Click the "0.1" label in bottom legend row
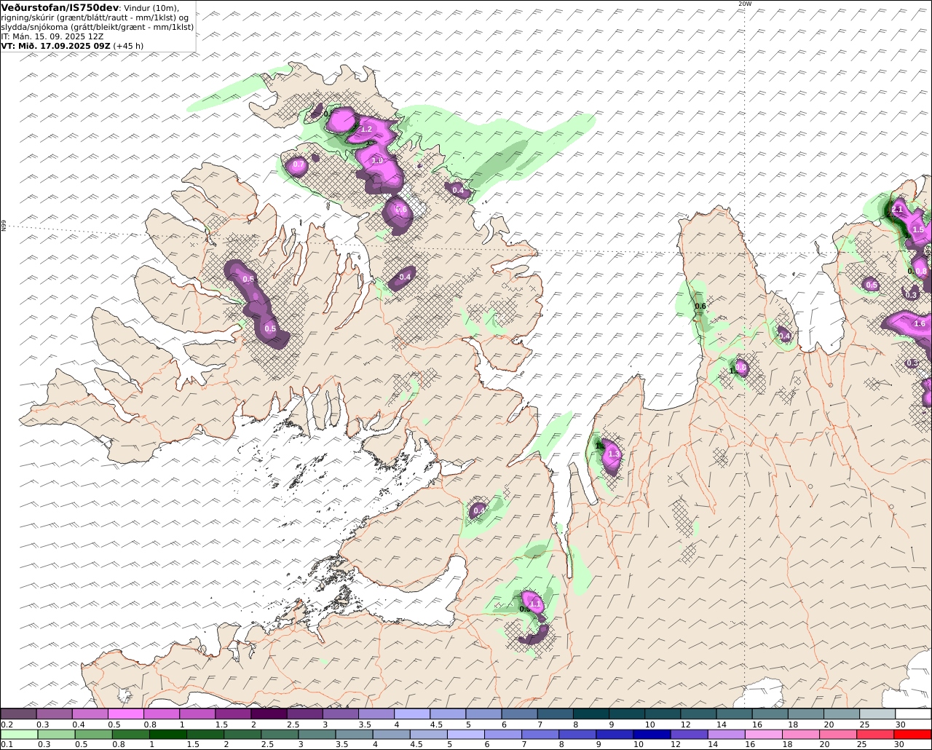932x750 pixels. click(x=7, y=745)
